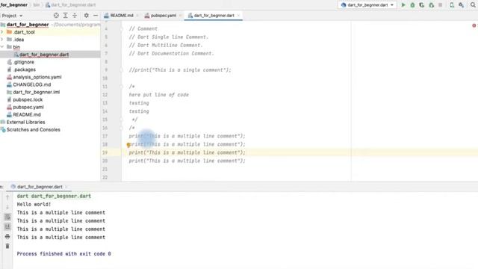Close the dart_for_begnner.dart editor tab
The width and height of the screenshot is (478, 269).
pyautogui.click(x=239, y=15)
